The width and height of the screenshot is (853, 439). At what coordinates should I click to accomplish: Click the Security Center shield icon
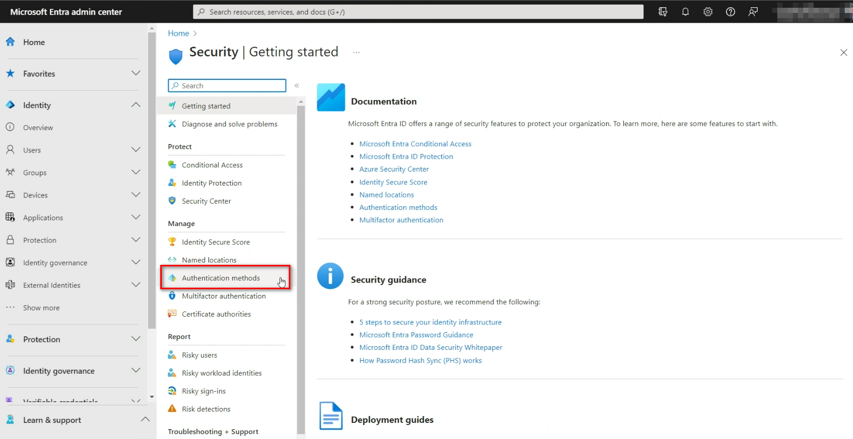pos(172,201)
